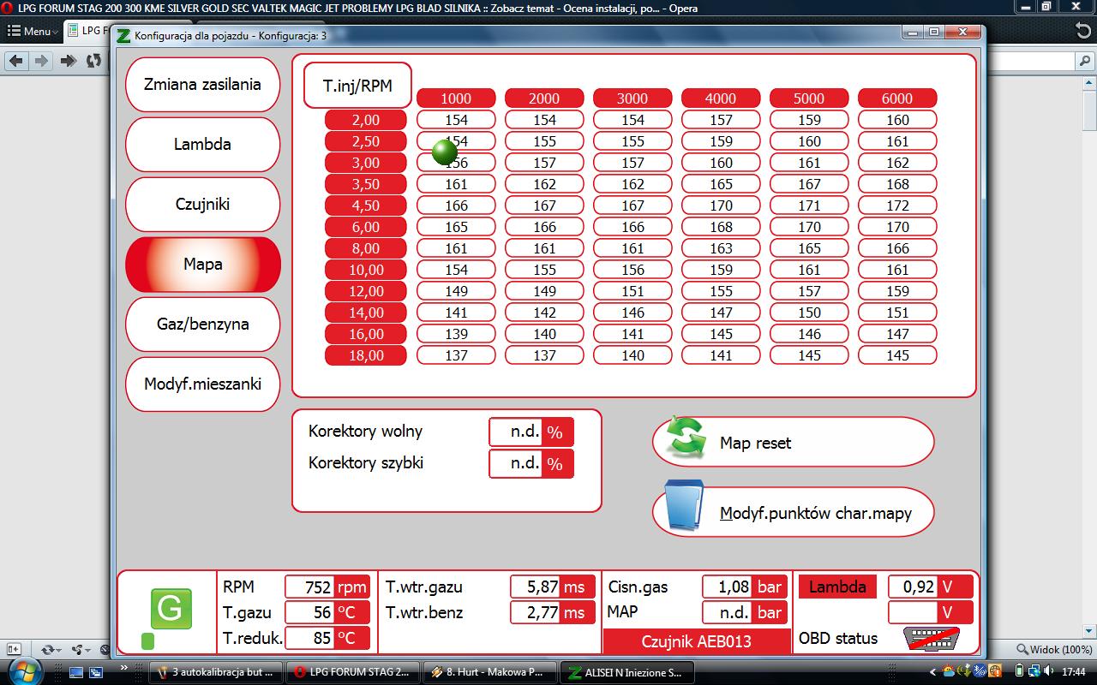Click cell 139 in the 16,00 row
Image resolution: width=1097 pixels, height=685 pixels.
[x=456, y=334]
